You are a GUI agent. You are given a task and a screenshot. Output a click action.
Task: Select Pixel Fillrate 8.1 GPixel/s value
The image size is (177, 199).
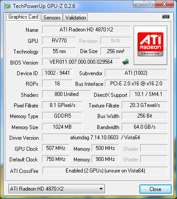pyautogui.click(x=62, y=105)
